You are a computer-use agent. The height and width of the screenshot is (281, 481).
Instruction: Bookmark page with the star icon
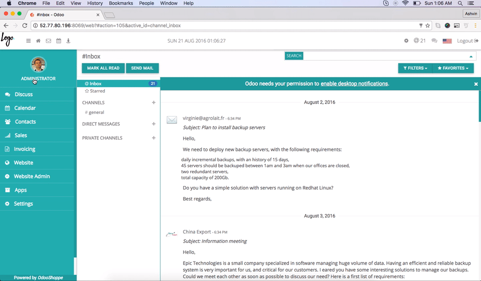click(x=428, y=25)
